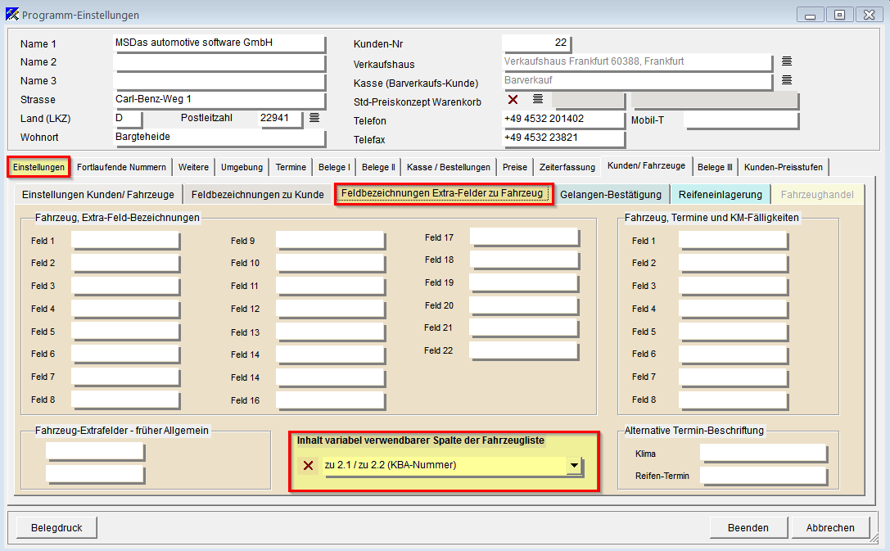Viewport: 890px width, 551px height.
Task: Select Feldbezeichnungen zu Kunde sub-tab
Action: (x=258, y=195)
